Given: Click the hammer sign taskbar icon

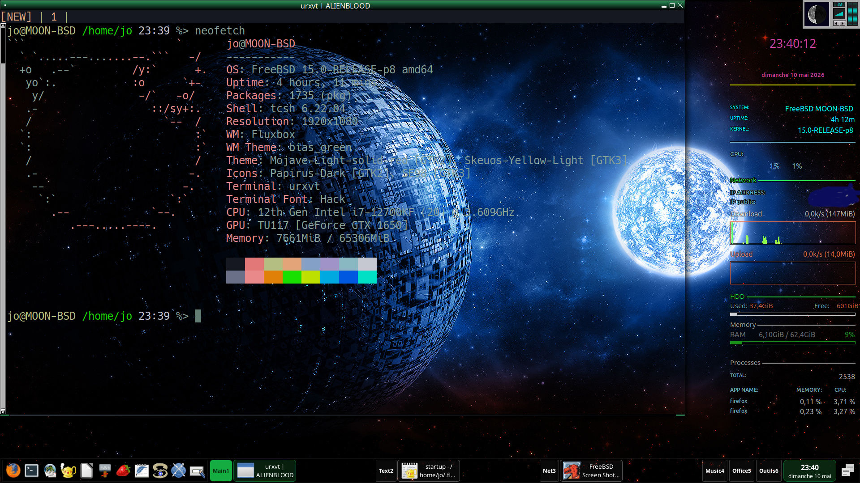Looking at the screenshot, I should pyautogui.click(x=105, y=470).
